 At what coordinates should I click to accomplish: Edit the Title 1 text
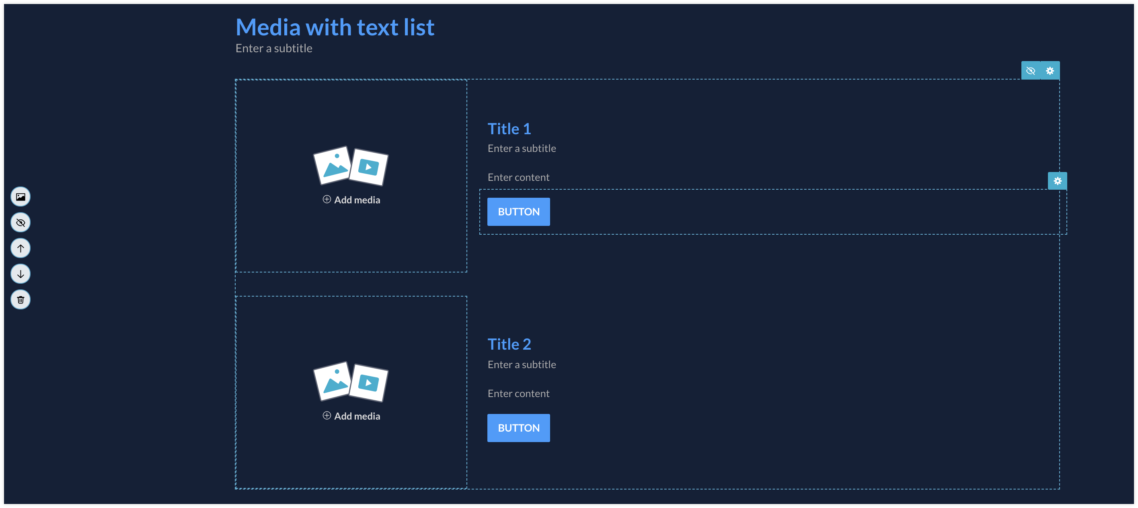tap(509, 129)
